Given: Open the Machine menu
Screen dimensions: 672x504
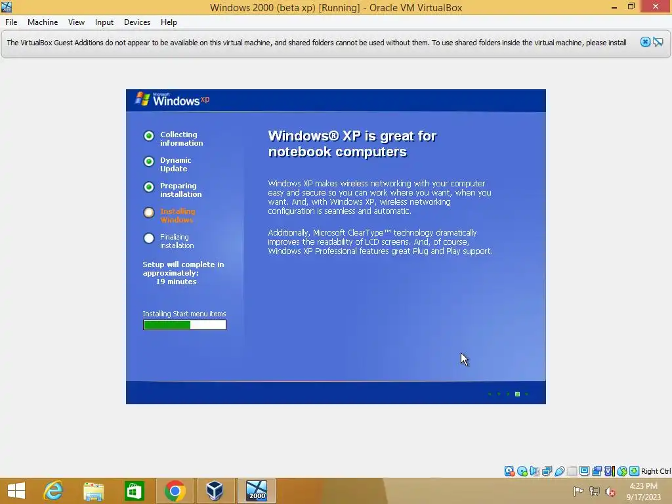Looking at the screenshot, I should 43,22.
